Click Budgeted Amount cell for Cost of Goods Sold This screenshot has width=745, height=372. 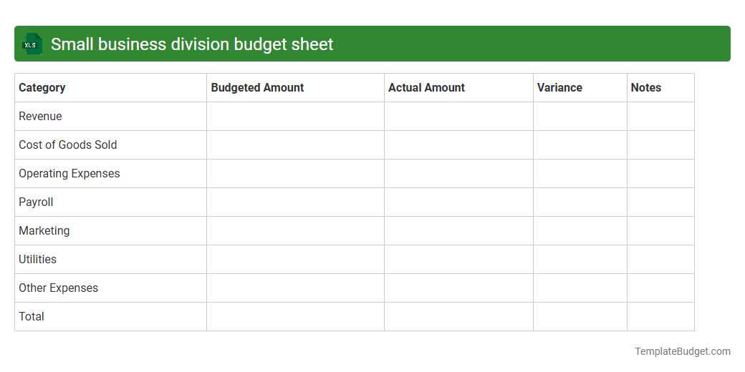point(296,145)
